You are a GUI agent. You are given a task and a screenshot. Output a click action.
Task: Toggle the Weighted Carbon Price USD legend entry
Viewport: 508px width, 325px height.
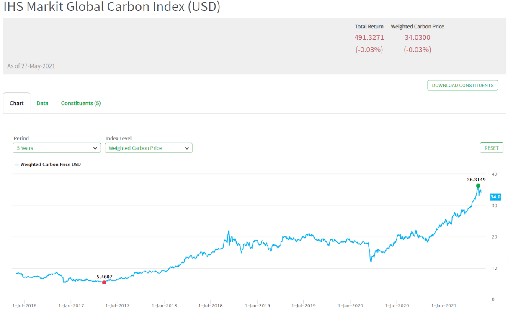[x=48, y=165]
